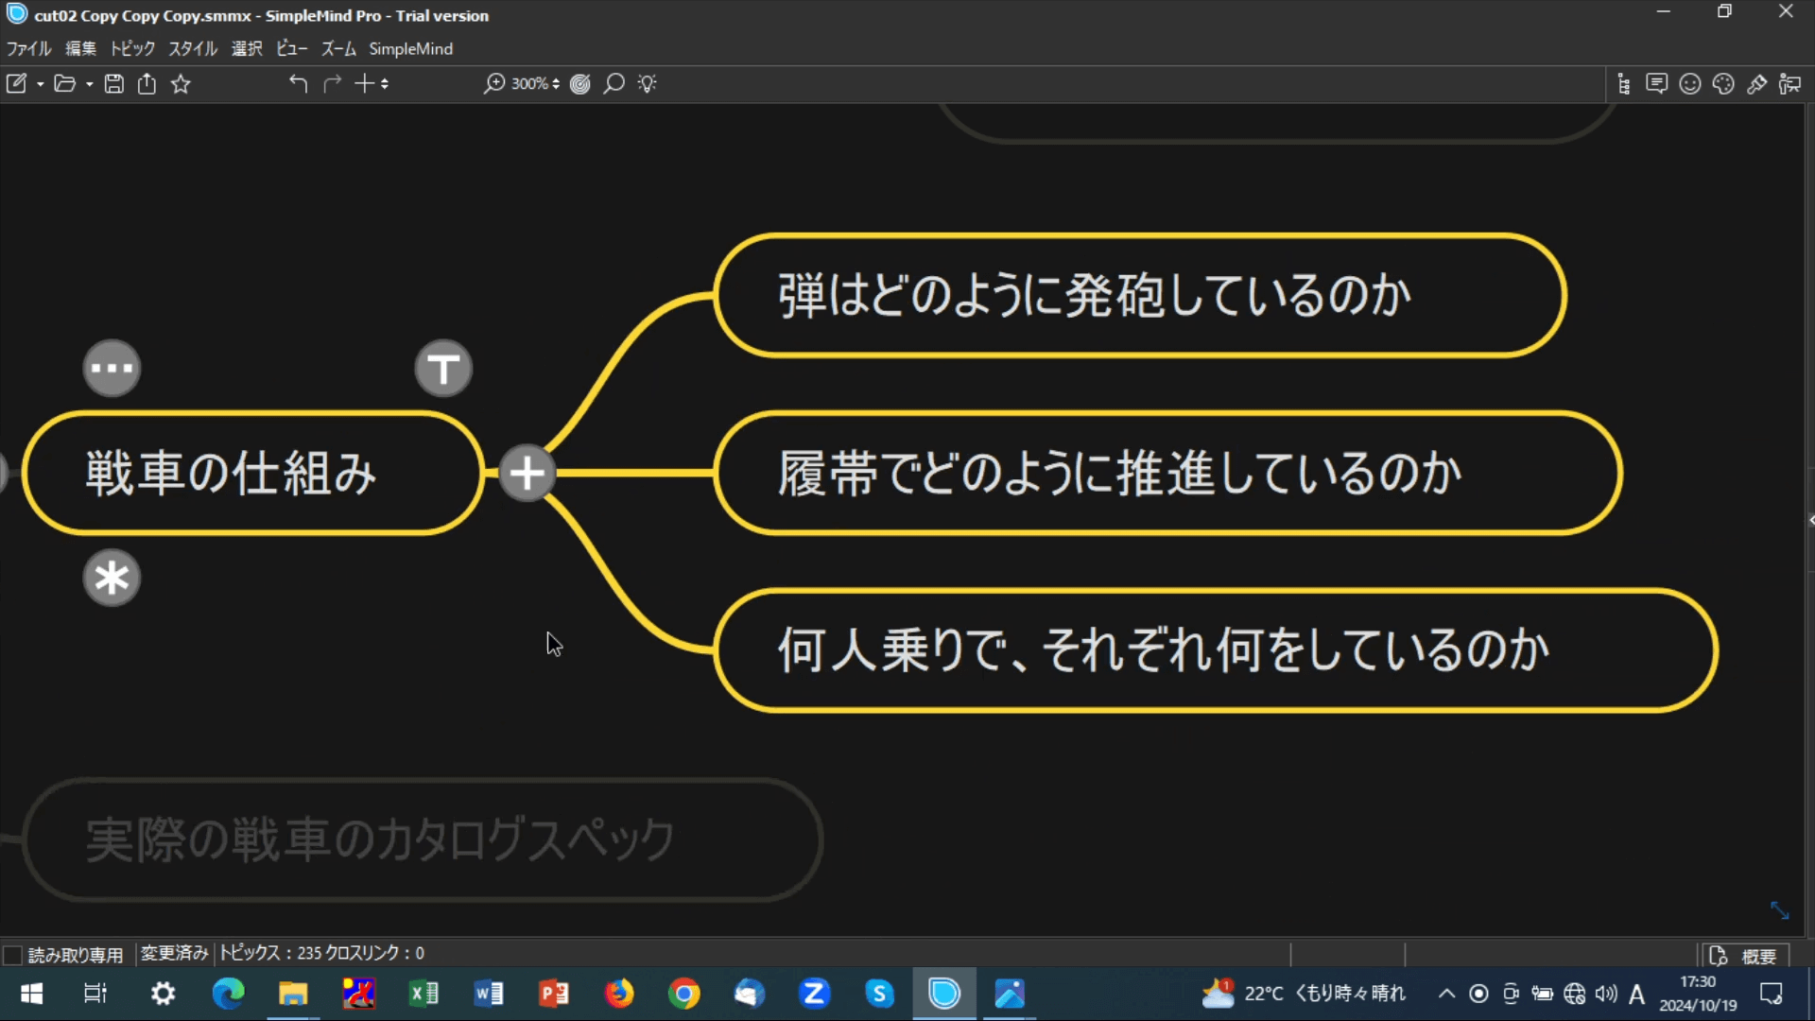1815x1021 pixels.
Task: Click the open folder icon
Action: [64, 84]
